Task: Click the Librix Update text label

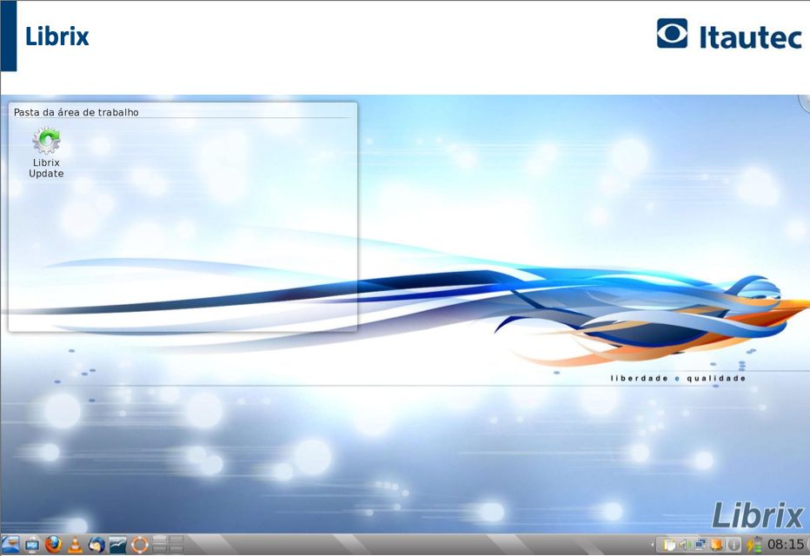Action: point(44,168)
